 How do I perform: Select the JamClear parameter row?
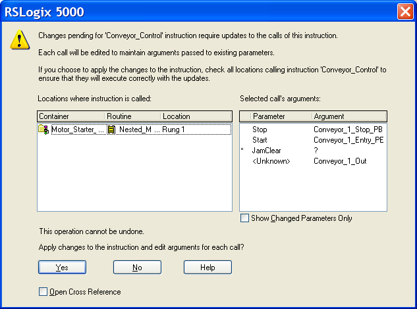coord(313,151)
